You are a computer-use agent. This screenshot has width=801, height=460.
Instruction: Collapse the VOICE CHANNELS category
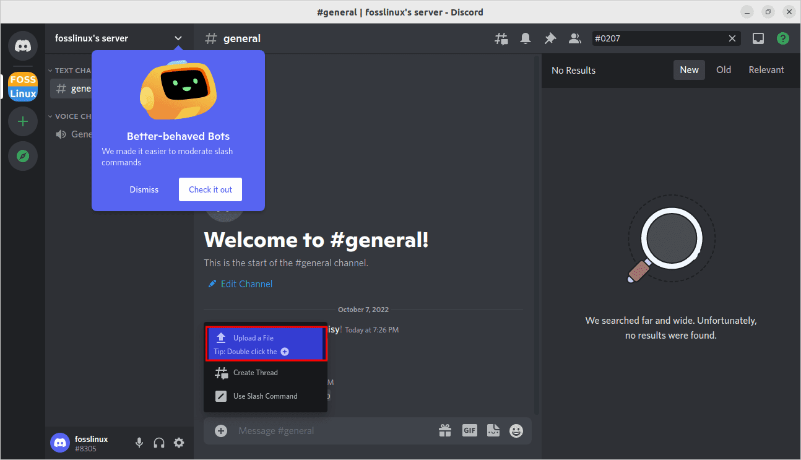70,116
